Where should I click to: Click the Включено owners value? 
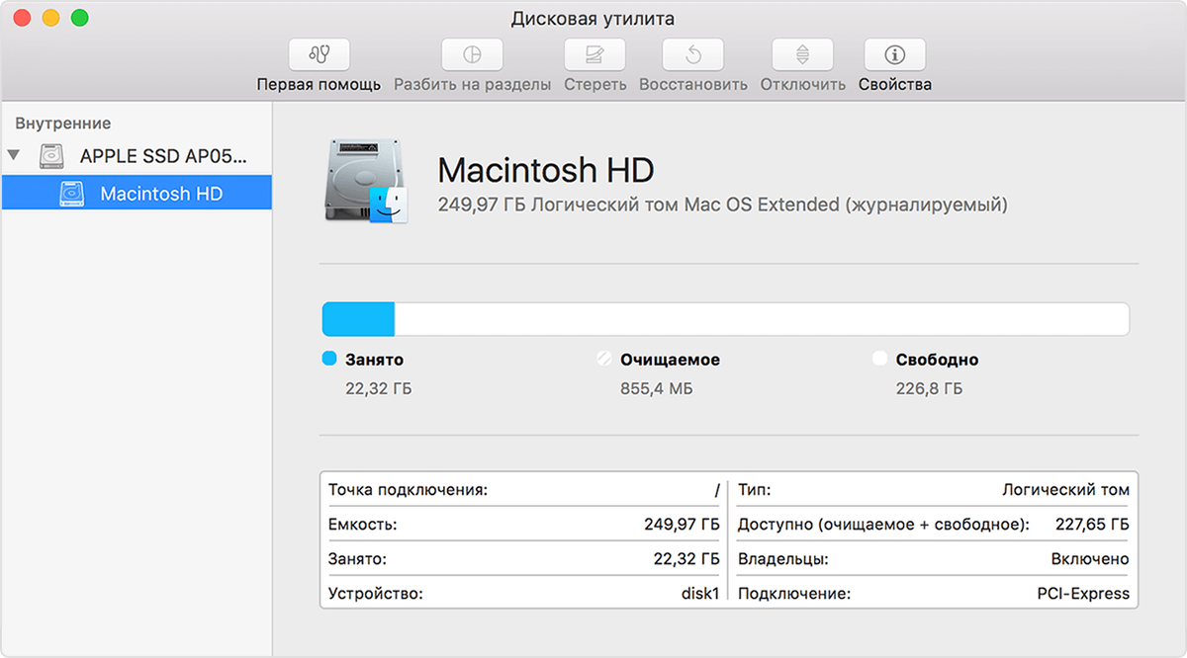(x=1090, y=559)
